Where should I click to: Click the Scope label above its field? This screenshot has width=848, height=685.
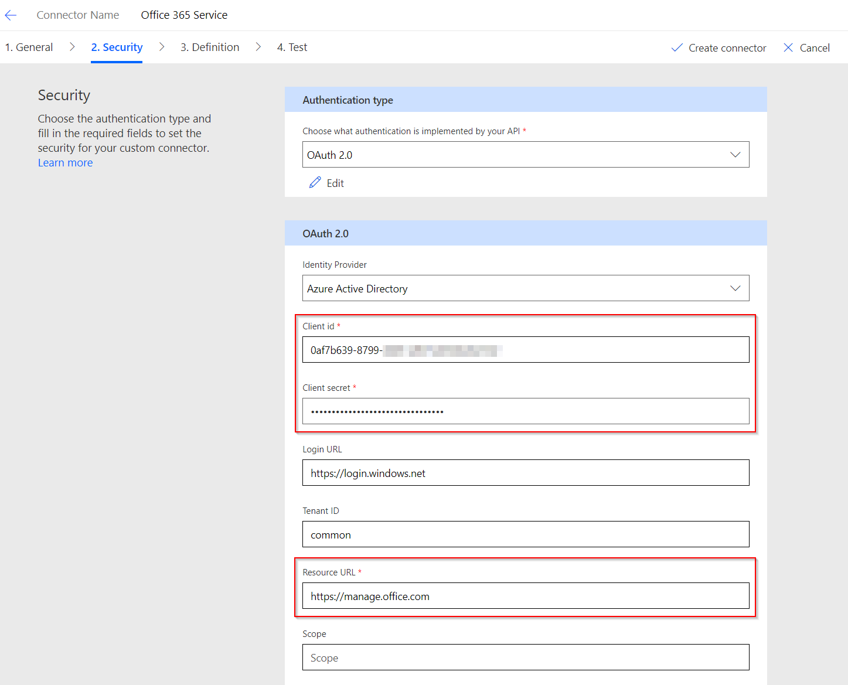point(314,634)
